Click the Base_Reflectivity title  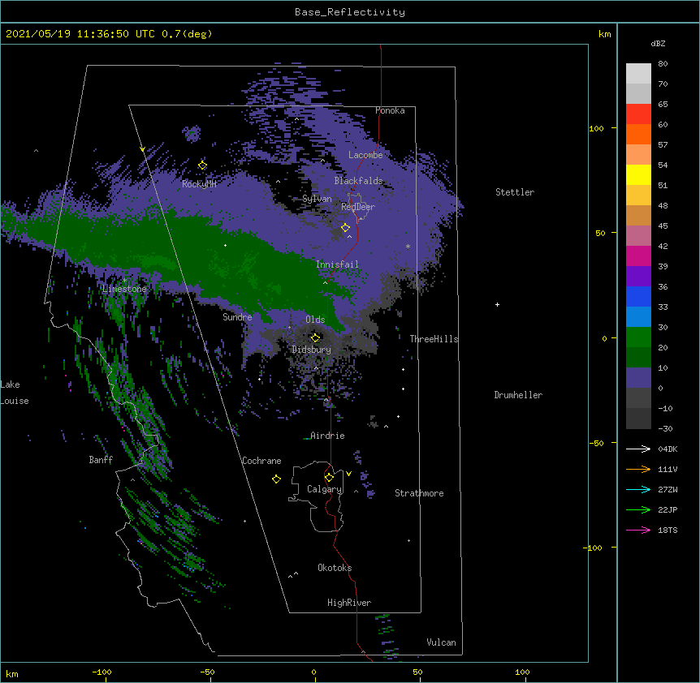click(x=350, y=12)
